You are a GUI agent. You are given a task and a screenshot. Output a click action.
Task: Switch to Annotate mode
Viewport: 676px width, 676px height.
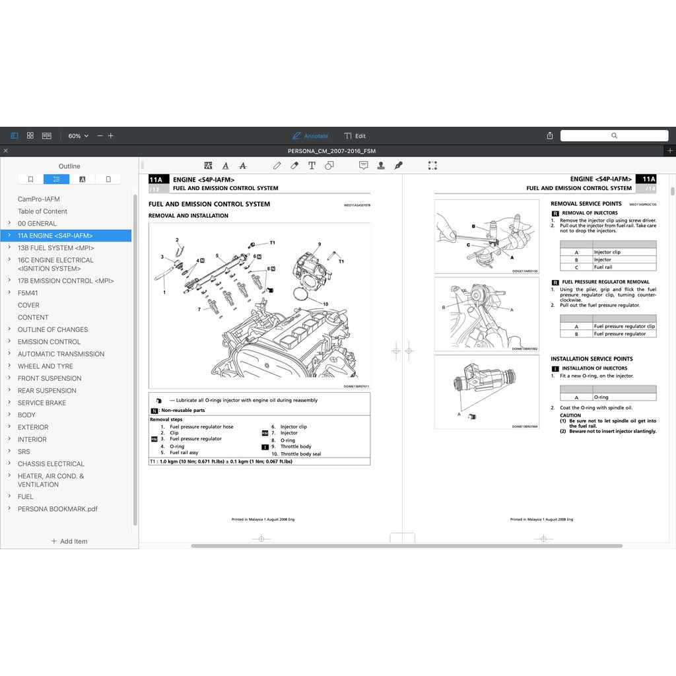310,136
